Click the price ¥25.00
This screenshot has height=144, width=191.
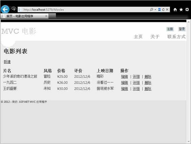click(62, 77)
